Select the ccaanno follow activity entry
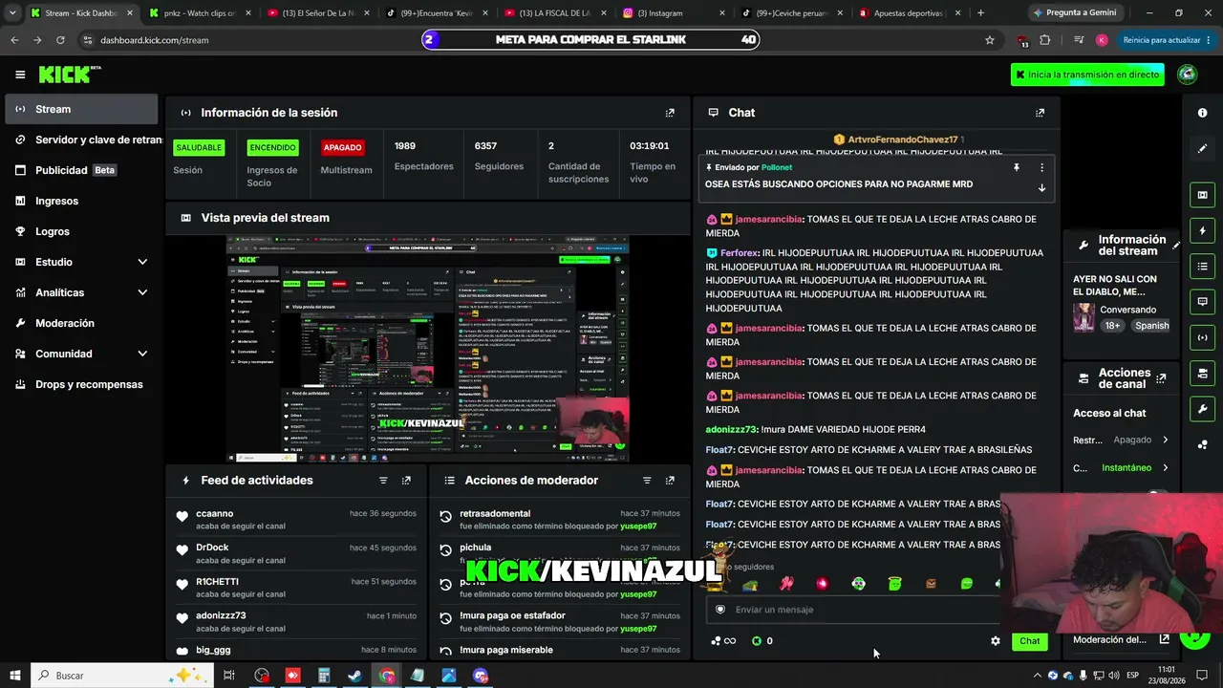The image size is (1223, 688). [x=296, y=519]
